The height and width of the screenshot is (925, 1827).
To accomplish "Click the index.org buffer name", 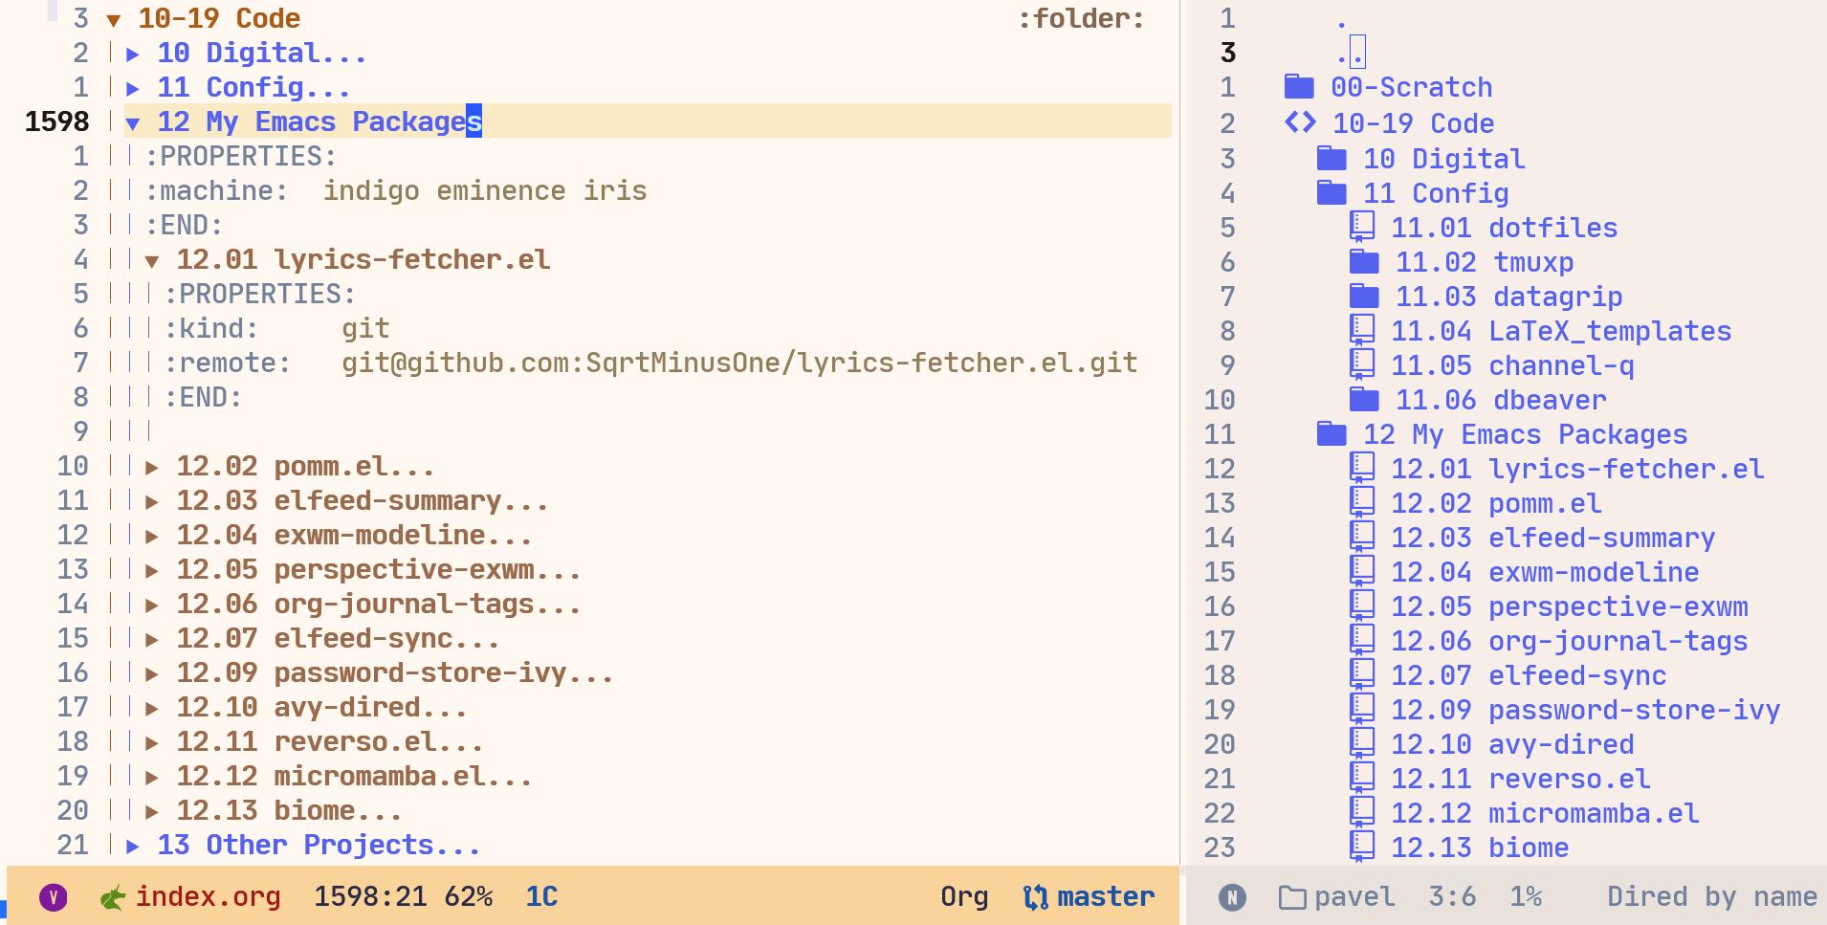I will click(209, 897).
